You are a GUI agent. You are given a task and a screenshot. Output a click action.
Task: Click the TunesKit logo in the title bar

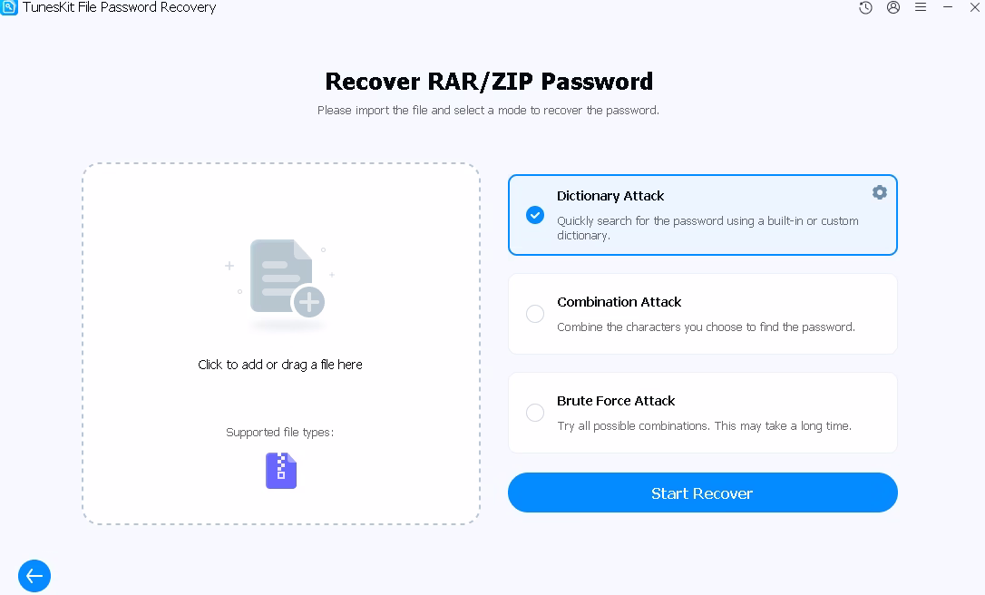pyautogui.click(x=8, y=7)
